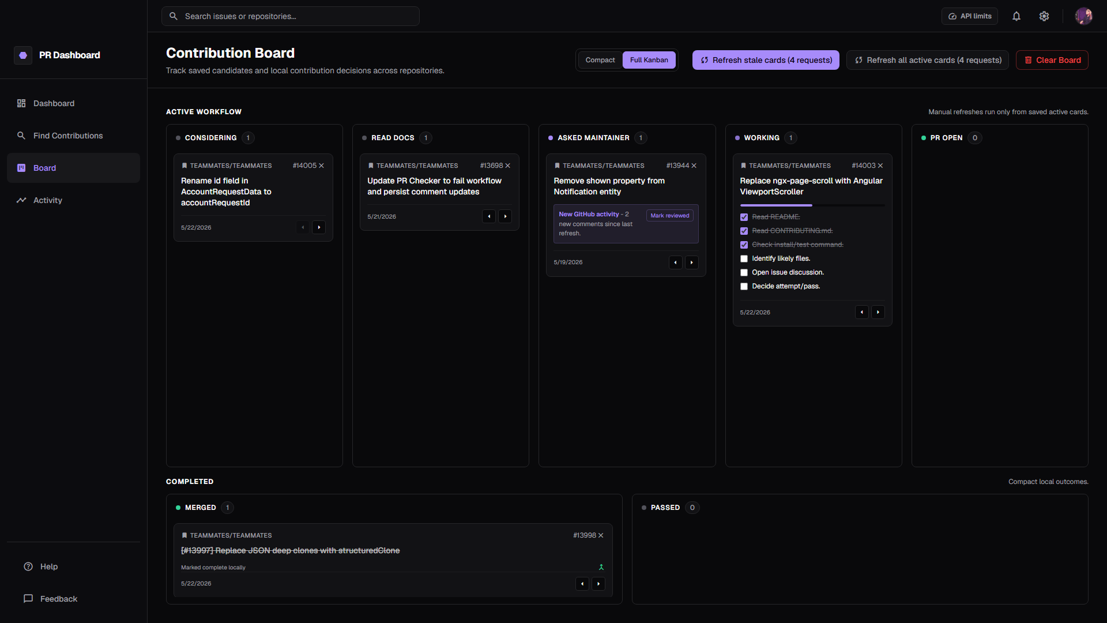Open Feedback in sidebar

[73, 599]
